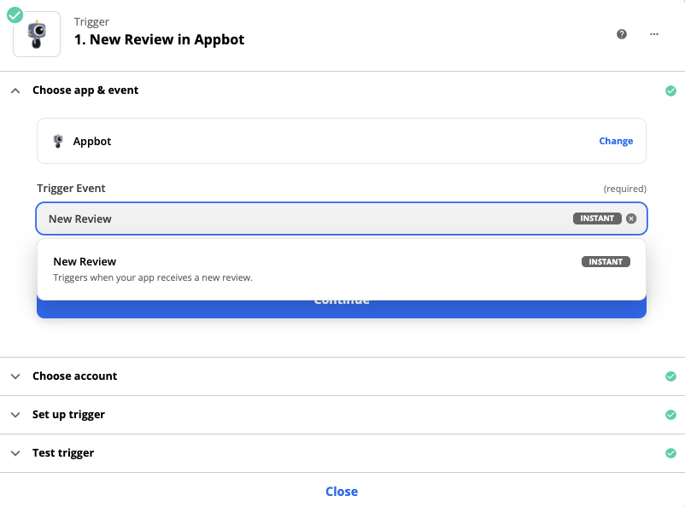The width and height of the screenshot is (685, 507).
Task: Open the help question mark icon
Action: (x=622, y=34)
